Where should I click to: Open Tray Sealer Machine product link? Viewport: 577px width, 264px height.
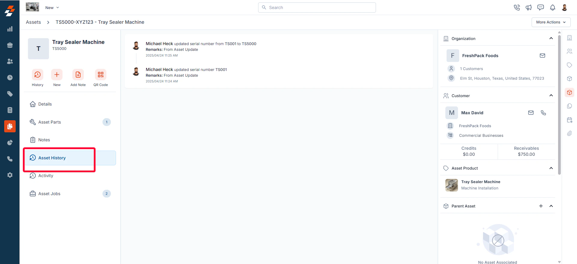(x=481, y=182)
